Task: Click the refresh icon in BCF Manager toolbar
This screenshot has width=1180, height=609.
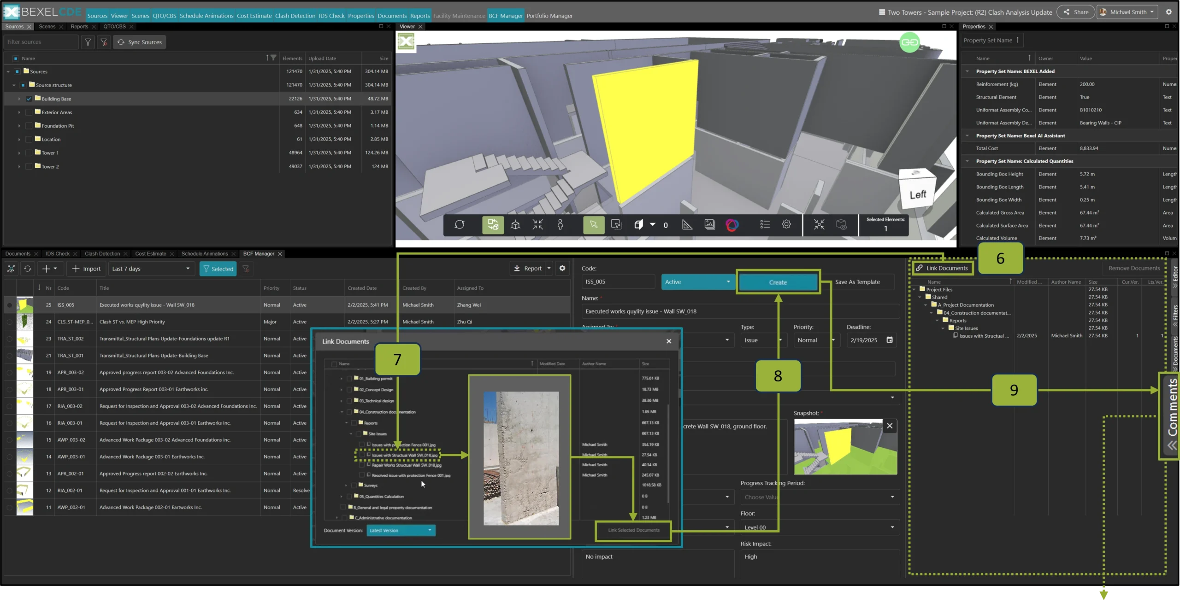Action: (x=28, y=269)
